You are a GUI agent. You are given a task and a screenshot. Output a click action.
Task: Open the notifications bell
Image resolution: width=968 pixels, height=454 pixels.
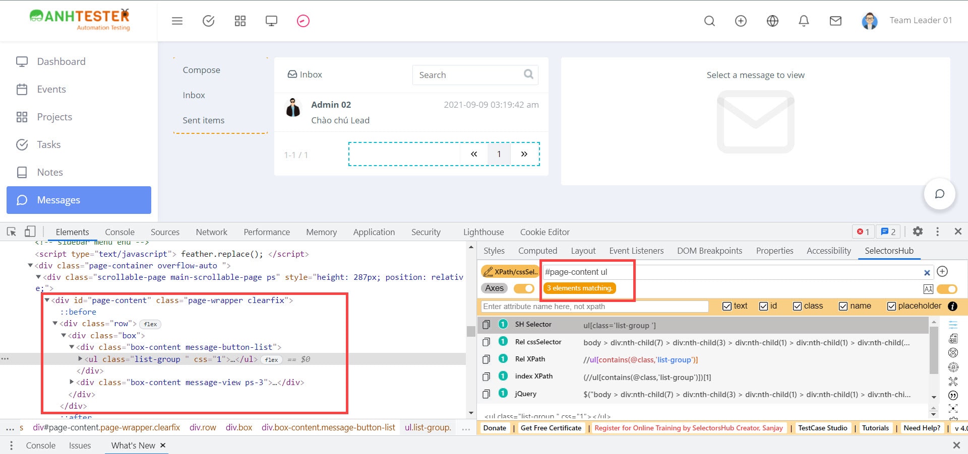pyautogui.click(x=804, y=21)
